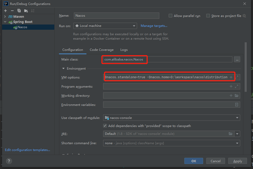Collapse the Spring Boot tree node
This screenshot has width=253, height=169.
pyautogui.click(x=5, y=22)
